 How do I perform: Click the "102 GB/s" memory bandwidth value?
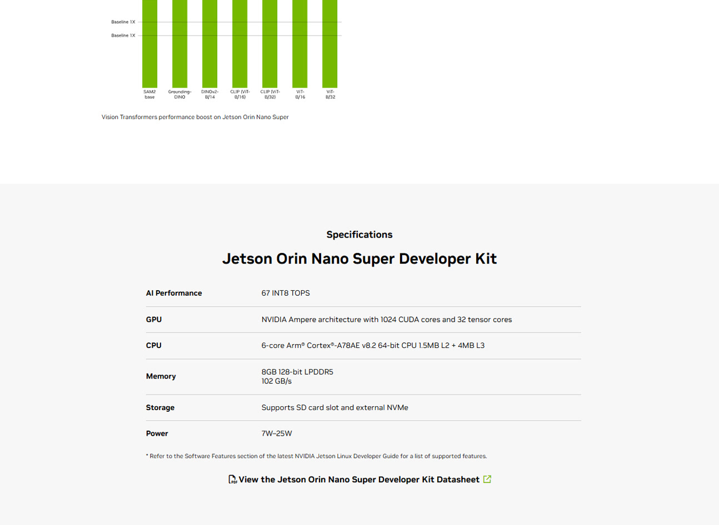coord(277,381)
